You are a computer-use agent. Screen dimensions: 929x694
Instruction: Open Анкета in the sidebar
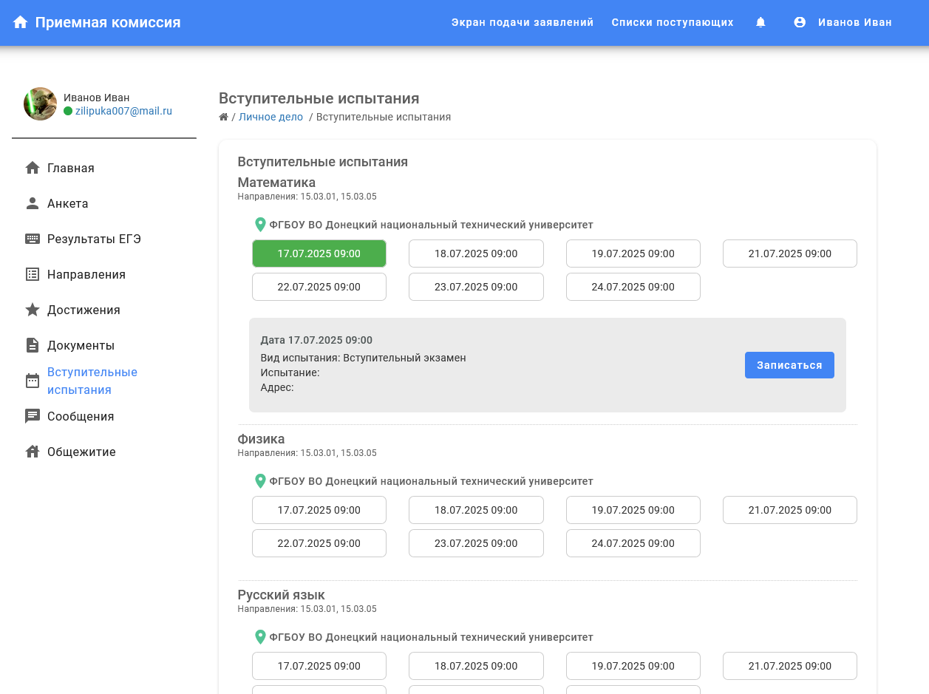point(68,203)
